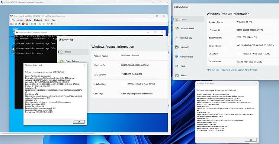
Task: Open Action menu in Virtual Machine Connection
Action: (x=20, y=20)
